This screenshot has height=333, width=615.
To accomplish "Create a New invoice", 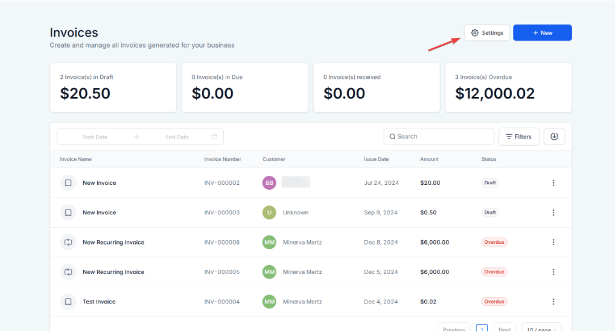I will point(542,33).
